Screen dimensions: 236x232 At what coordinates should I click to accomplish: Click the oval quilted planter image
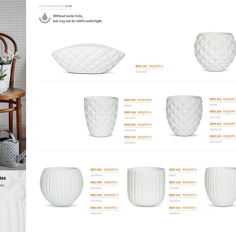88,59
